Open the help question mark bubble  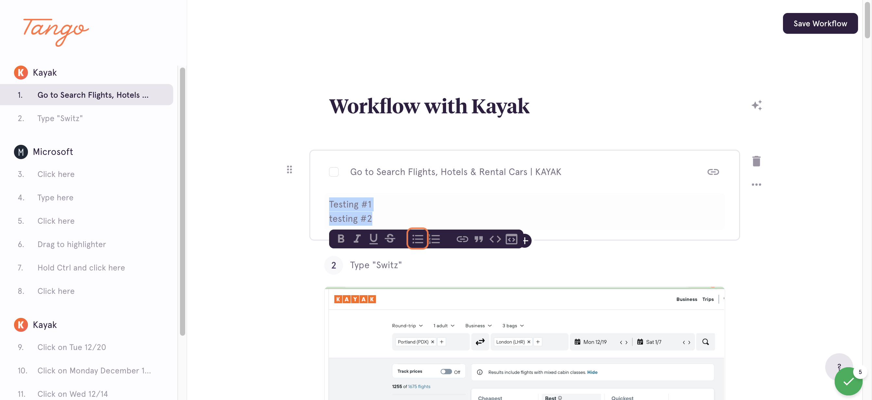pyautogui.click(x=839, y=366)
